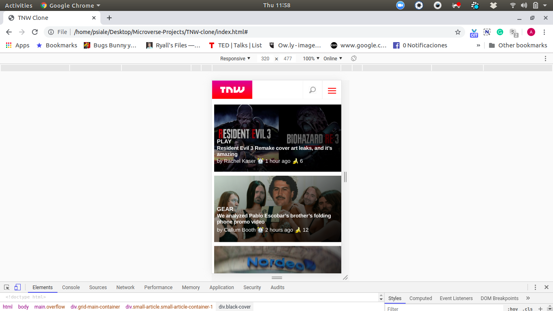Switch to the Performance tab
The image size is (553, 311).
tap(158, 287)
